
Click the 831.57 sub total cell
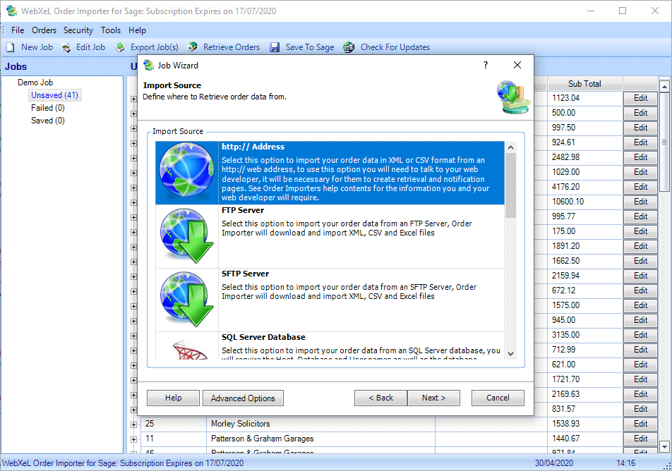(585, 409)
